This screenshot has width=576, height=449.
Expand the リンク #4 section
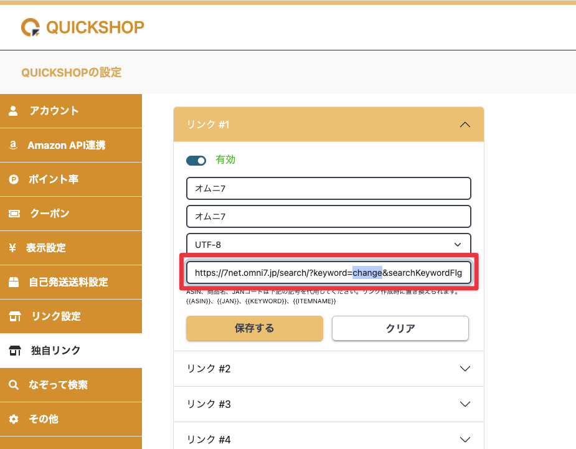[464, 440]
